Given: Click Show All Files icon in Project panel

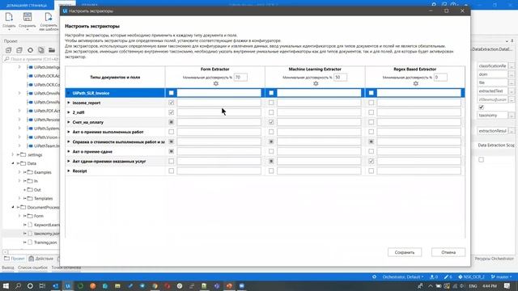Looking at the screenshot, I should coord(41,50).
